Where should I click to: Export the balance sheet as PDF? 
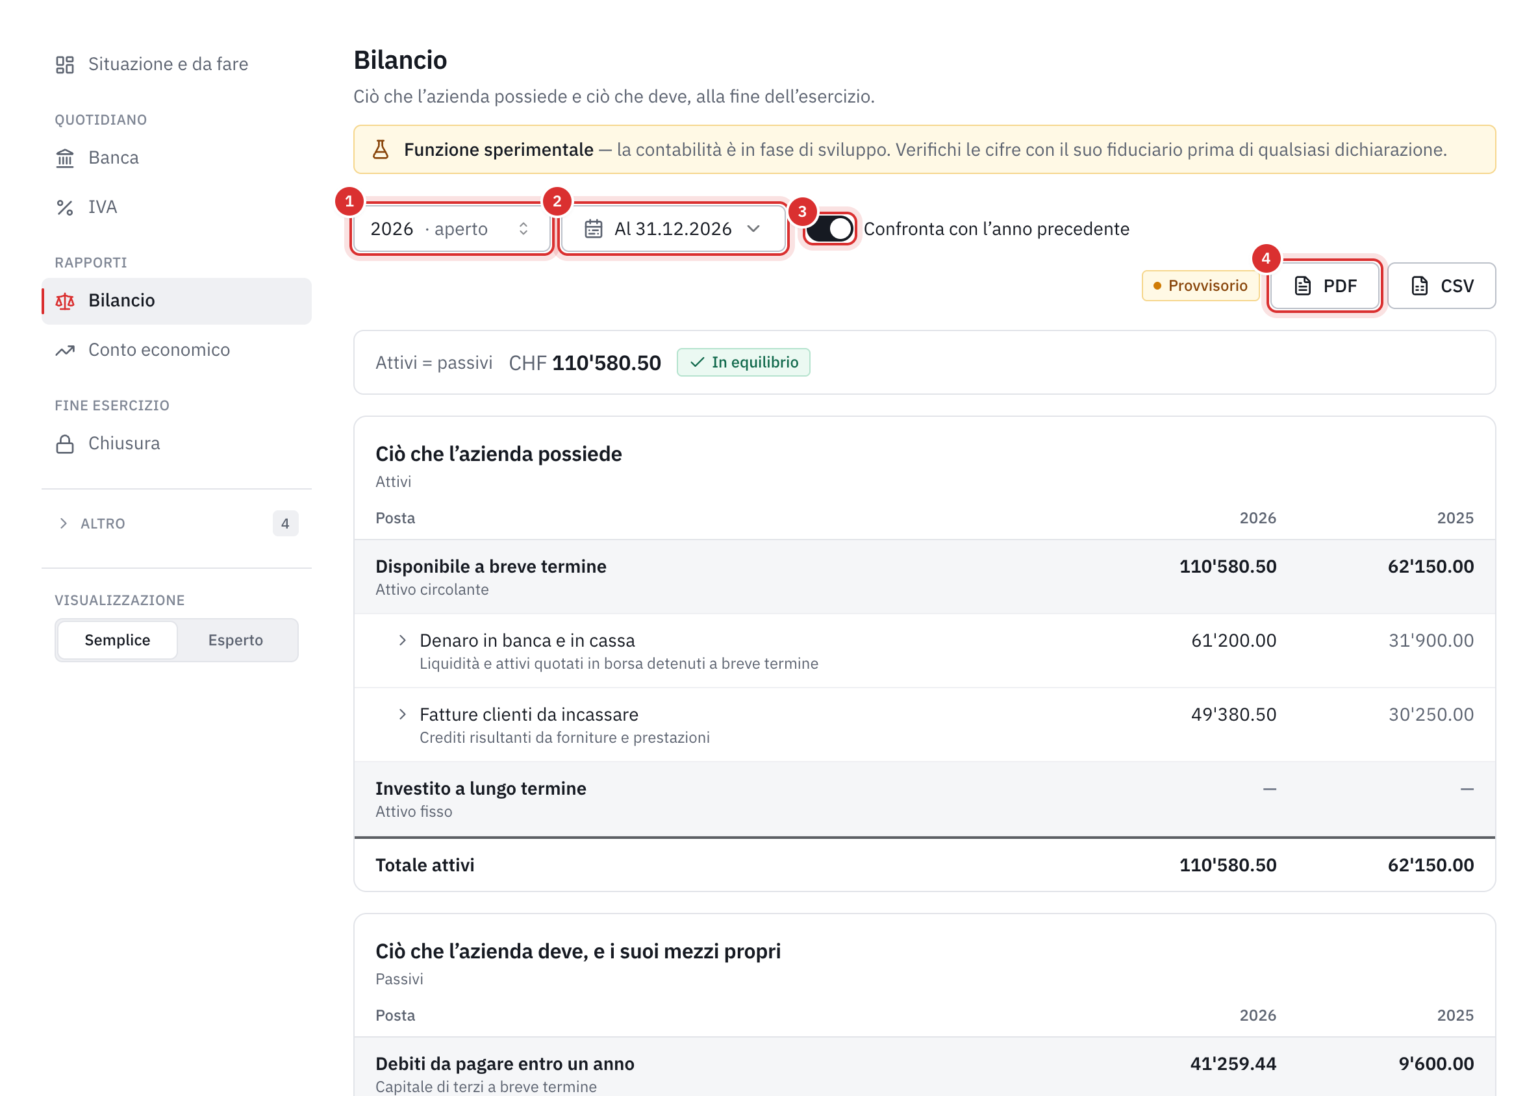[1325, 286]
